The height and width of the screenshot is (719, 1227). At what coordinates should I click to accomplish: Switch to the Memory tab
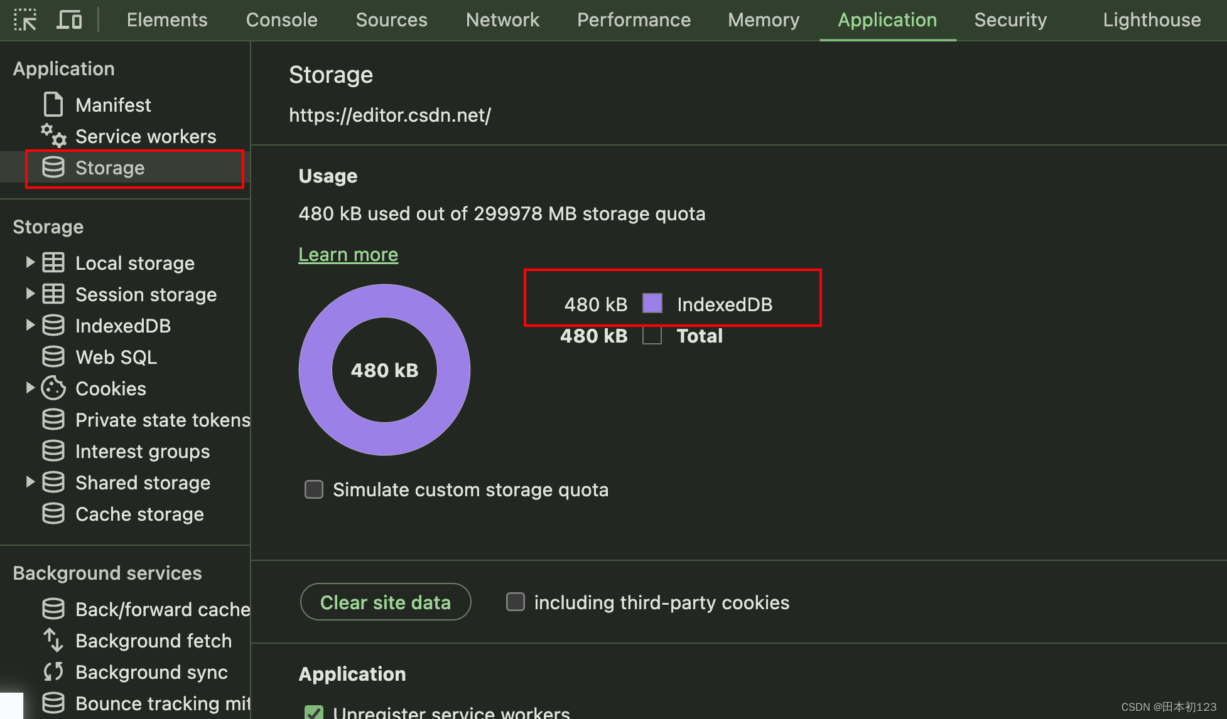[764, 20]
